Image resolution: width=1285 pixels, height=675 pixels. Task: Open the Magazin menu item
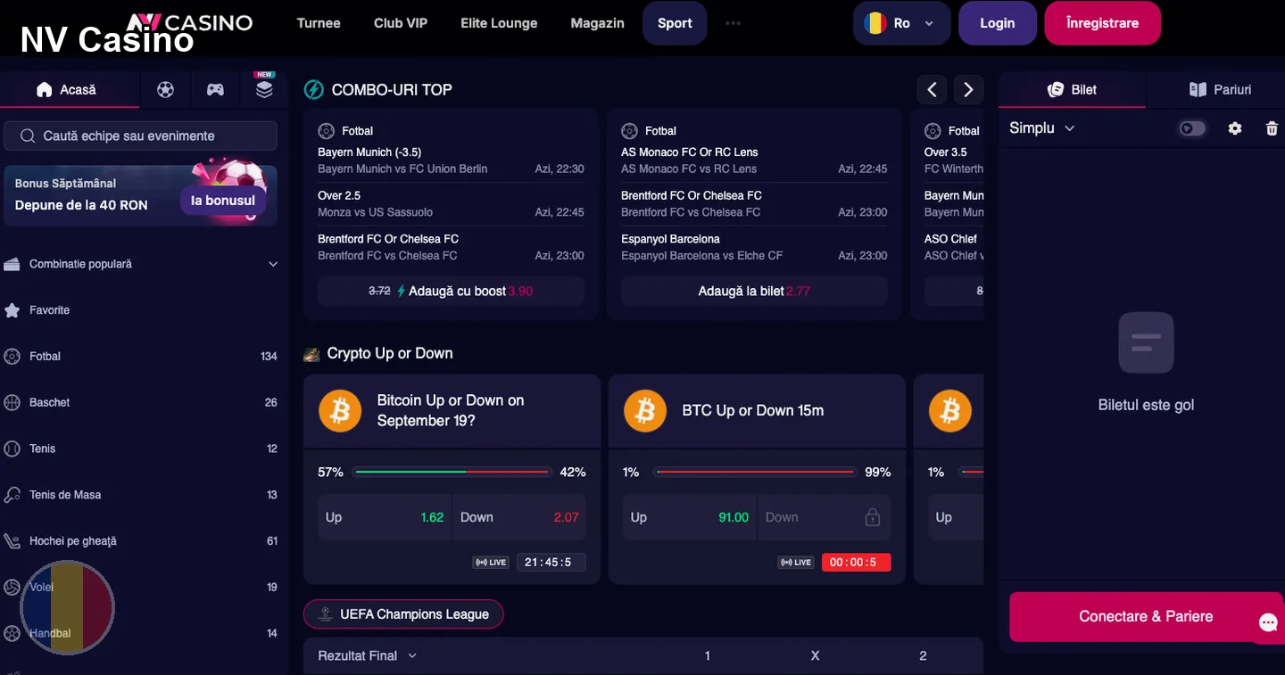tap(597, 23)
